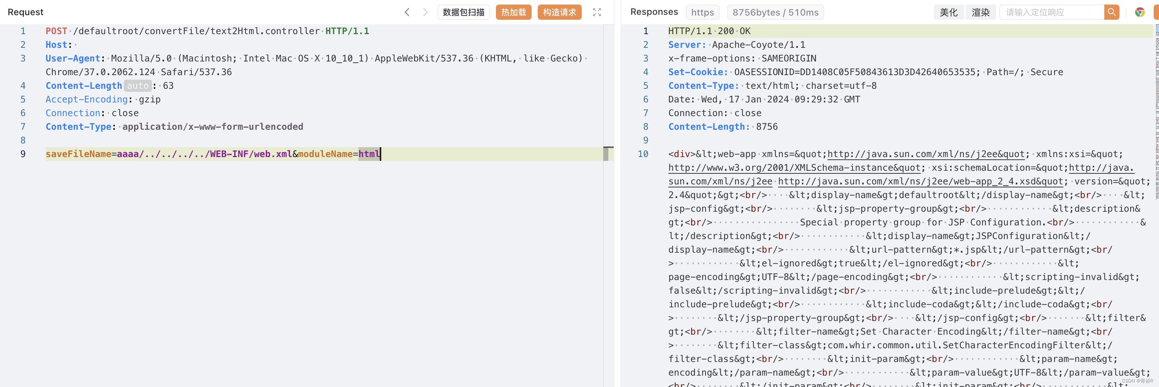Expand the Request panel to fullscreen
The image size is (1159, 387).
pos(597,12)
